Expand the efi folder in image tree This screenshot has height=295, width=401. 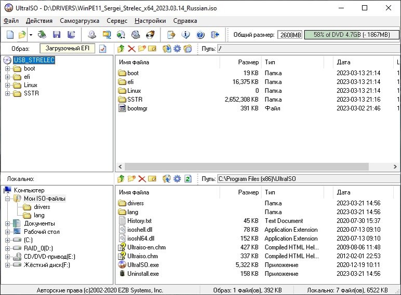(x=7, y=77)
